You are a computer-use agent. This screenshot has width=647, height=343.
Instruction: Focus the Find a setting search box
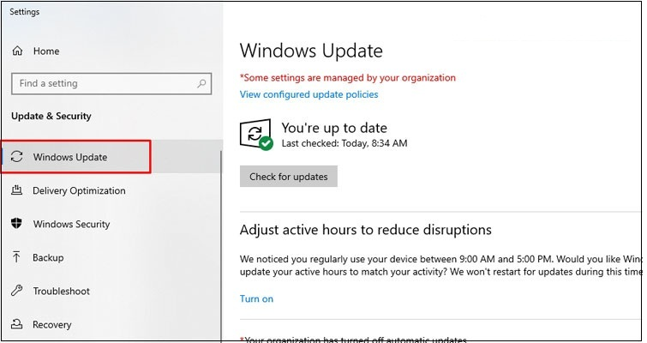(x=103, y=84)
